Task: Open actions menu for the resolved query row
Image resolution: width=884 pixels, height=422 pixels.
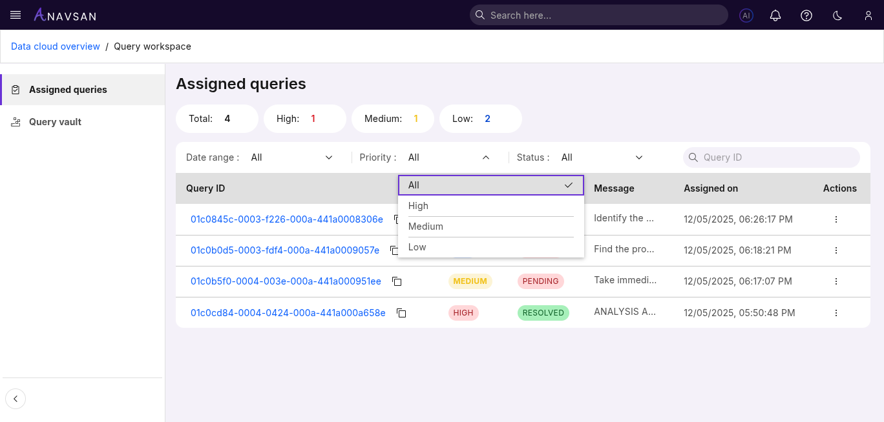Action: pyautogui.click(x=836, y=313)
